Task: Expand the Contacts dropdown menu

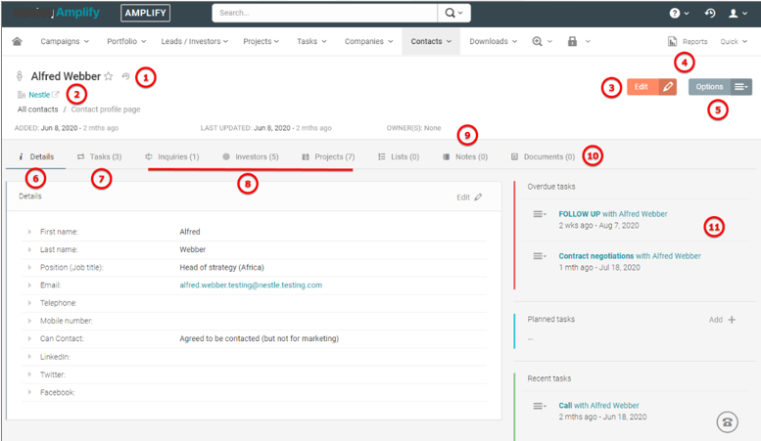Action: click(431, 41)
